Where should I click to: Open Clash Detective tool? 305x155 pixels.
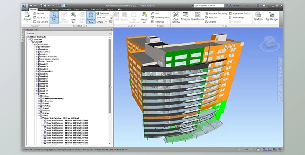[176, 17]
